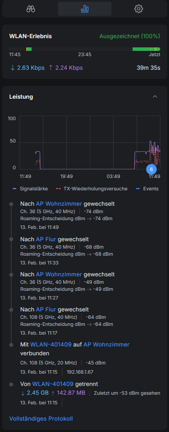Open AP Flur link in 11:33 event
Screen dimensions: 169x432
pyautogui.click(x=46, y=239)
